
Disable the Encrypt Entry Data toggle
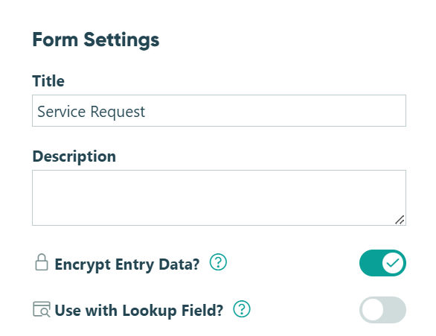[x=382, y=263]
